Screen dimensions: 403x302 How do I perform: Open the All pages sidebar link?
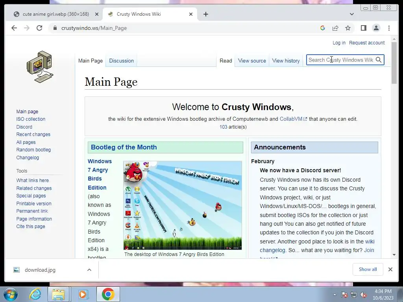(26, 142)
